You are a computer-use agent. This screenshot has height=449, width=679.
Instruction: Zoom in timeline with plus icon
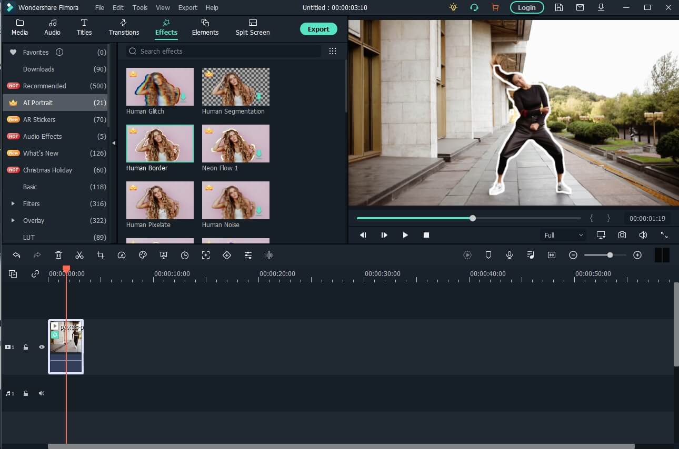coord(637,255)
